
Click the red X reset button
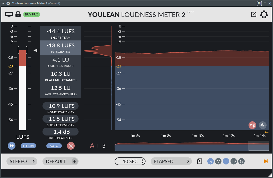(71, 146)
